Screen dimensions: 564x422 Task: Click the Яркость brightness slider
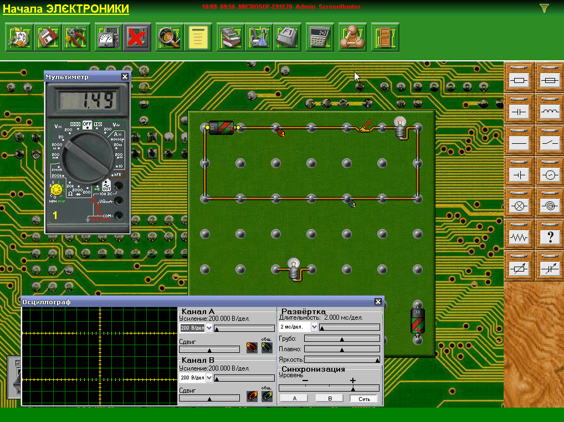[x=342, y=360]
